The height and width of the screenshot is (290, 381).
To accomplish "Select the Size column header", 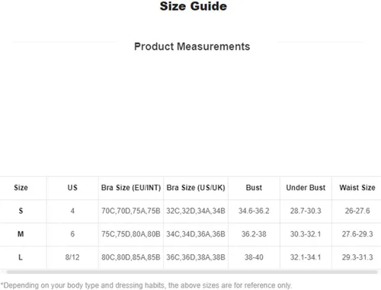I will tap(21, 188).
